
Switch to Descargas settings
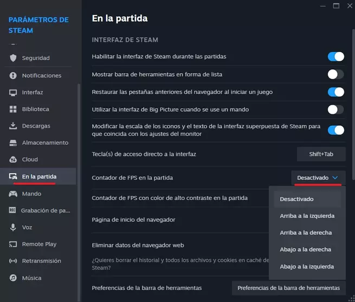point(38,126)
